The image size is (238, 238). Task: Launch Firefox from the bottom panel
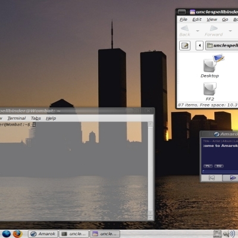(17, 234)
